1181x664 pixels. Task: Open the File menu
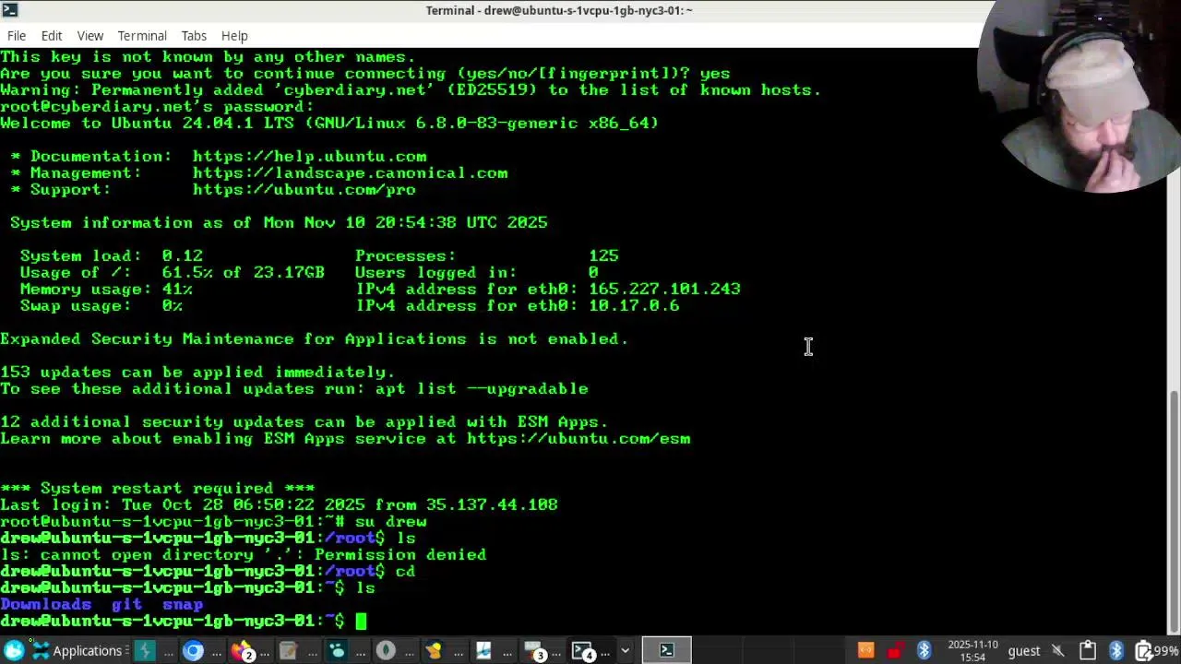[x=17, y=35]
